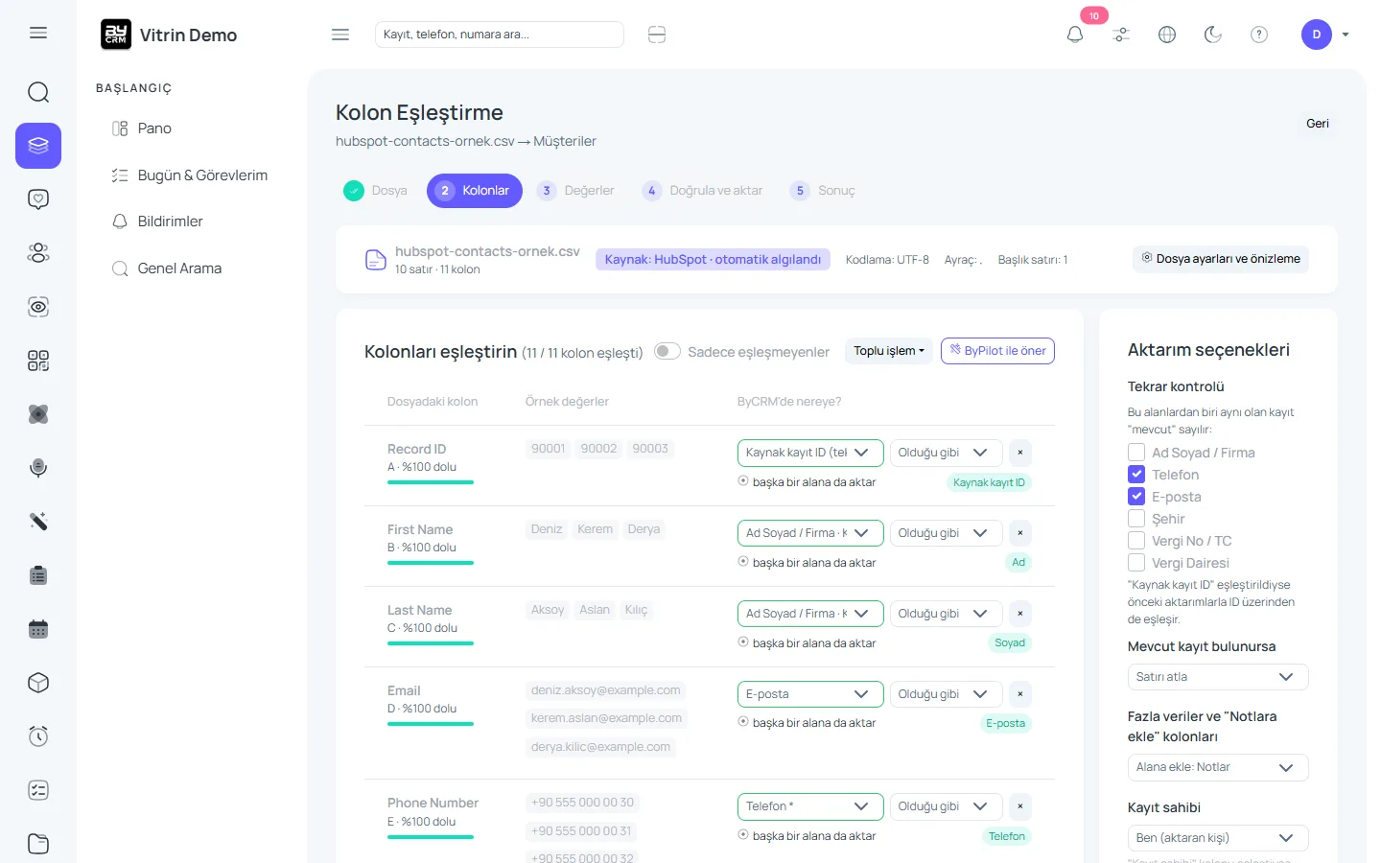Screen dimensions: 1381x863
Task: Switch to dark mode moon icon
Action: tap(1213, 35)
